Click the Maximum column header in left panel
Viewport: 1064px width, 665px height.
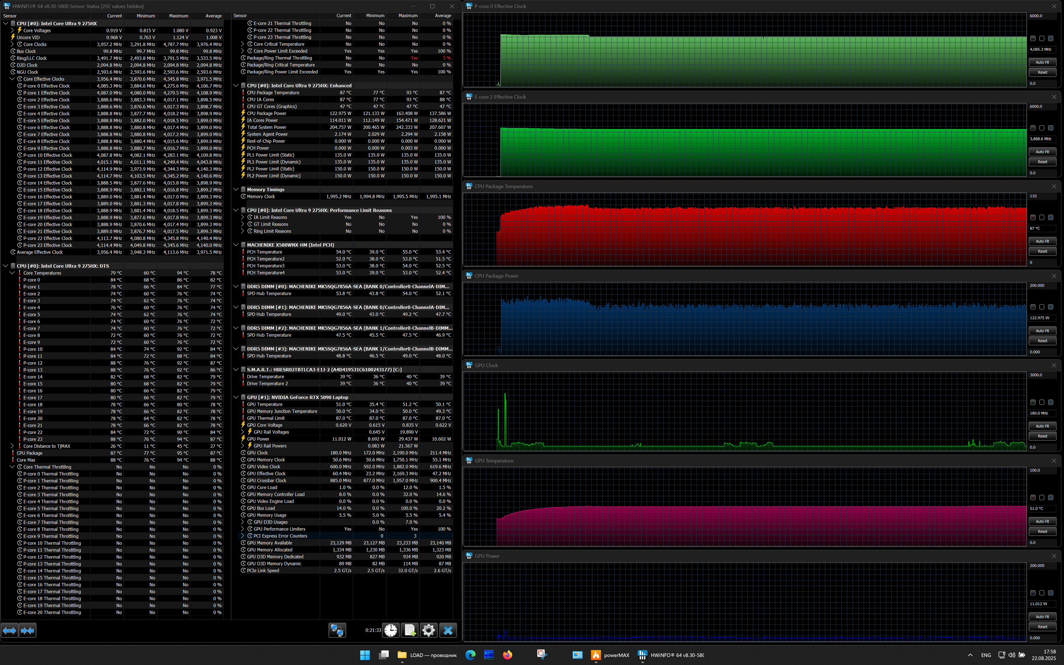[x=178, y=16]
